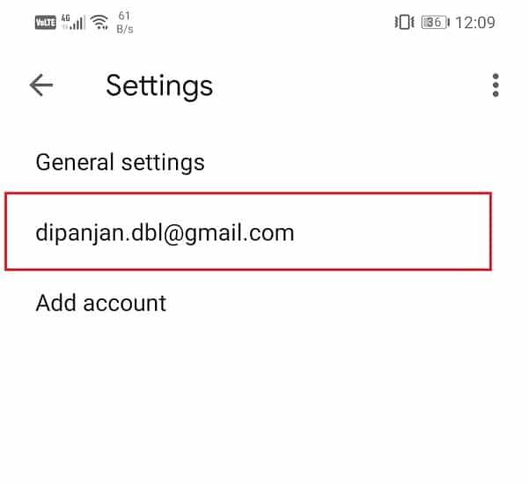The height and width of the screenshot is (484, 528).
Task: Tap the VoLTE status icon
Action: pyautogui.click(x=46, y=23)
